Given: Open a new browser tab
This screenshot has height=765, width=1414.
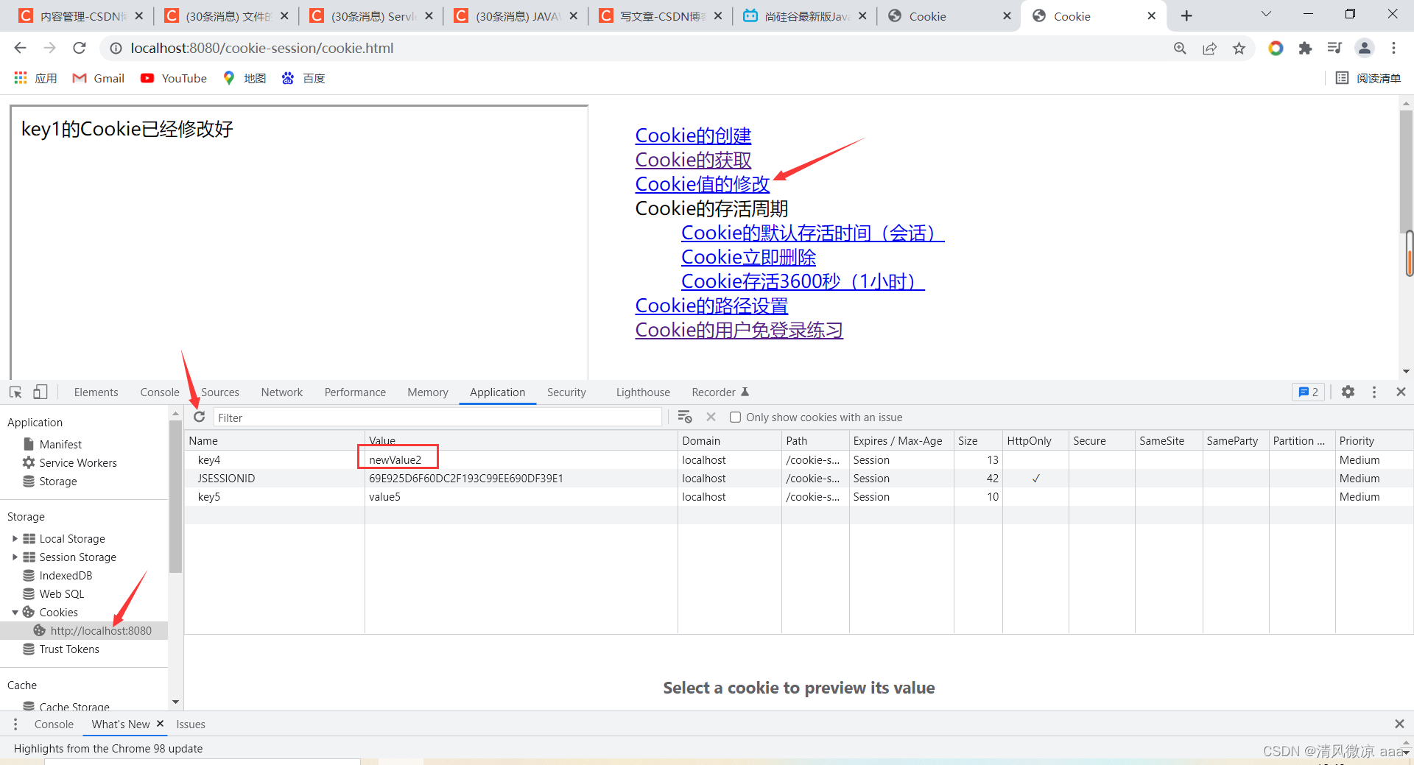Looking at the screenshot, I should 1186,15.
